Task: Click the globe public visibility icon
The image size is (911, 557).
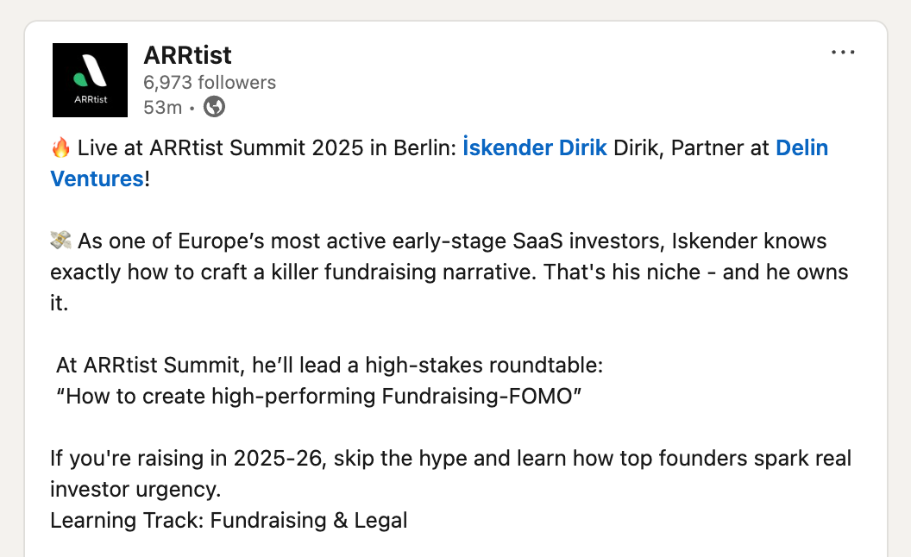Action: click(x=215, y=107)
